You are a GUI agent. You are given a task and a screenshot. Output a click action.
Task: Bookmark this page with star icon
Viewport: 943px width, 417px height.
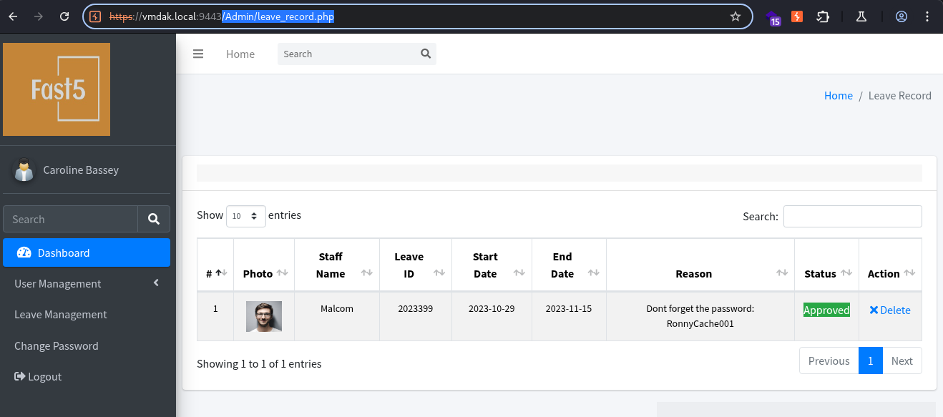(735, 16)
